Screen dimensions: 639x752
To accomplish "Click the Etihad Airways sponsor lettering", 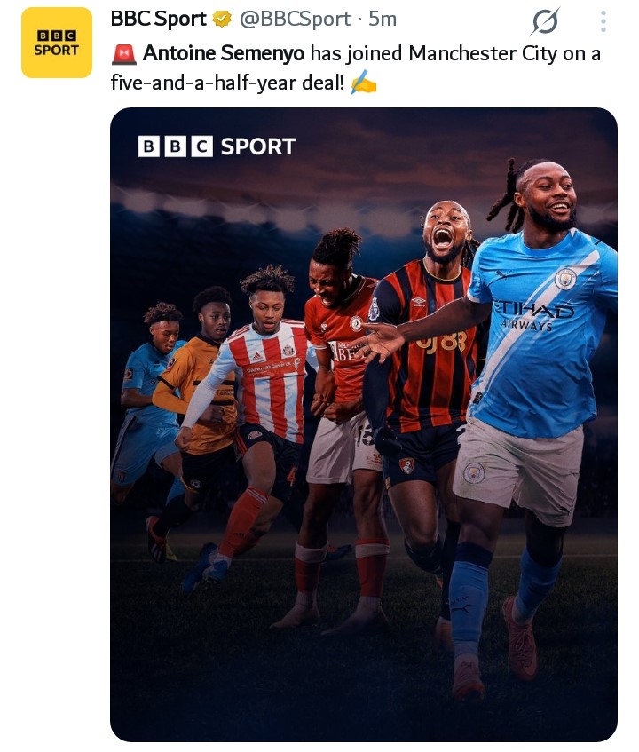I will (532, 315).
